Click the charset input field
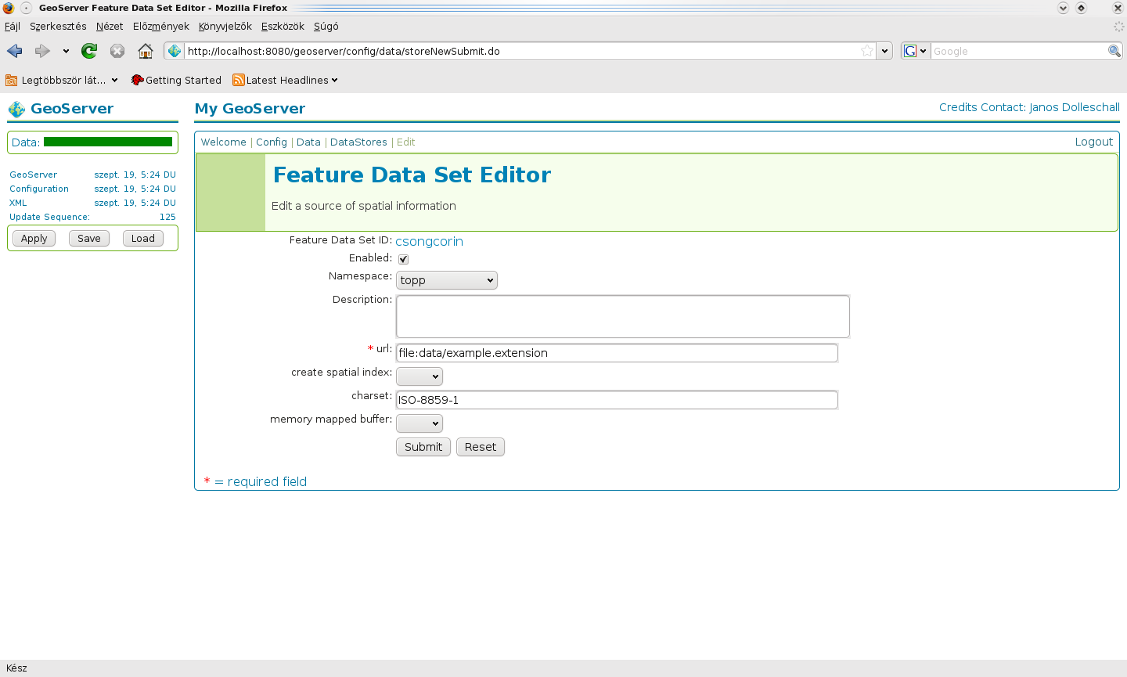This screenshot has width=1127, height=677. [x=617, y=400]
